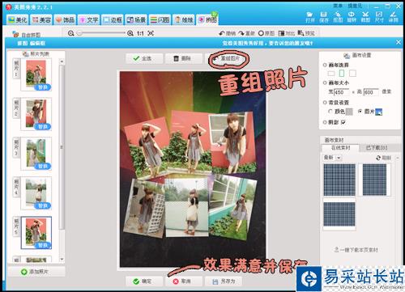The width and height of the screenshot is (405, 292).
Task: Choose the landscape canvas shape
Action: point(331,74)
